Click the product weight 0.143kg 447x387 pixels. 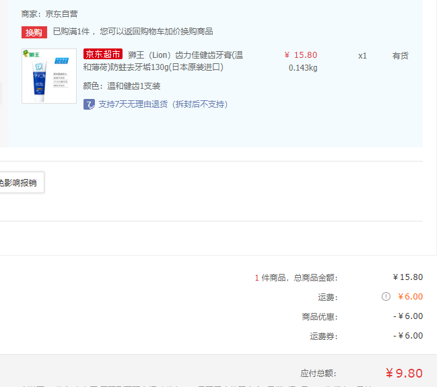click(x=303, y=68)
